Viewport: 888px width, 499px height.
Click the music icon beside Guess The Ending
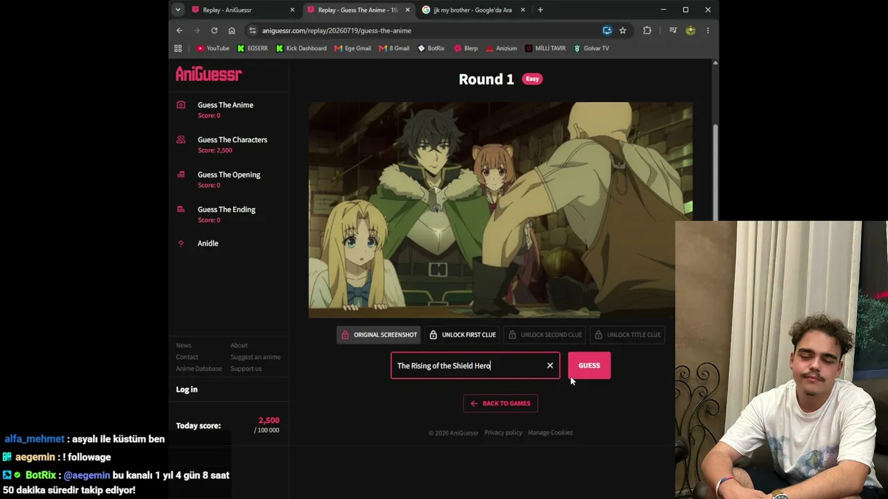click(x=181, y=209)
